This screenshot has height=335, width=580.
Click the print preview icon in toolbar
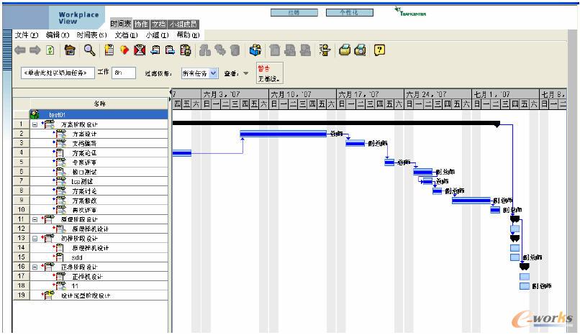click(x=360, y=50)
